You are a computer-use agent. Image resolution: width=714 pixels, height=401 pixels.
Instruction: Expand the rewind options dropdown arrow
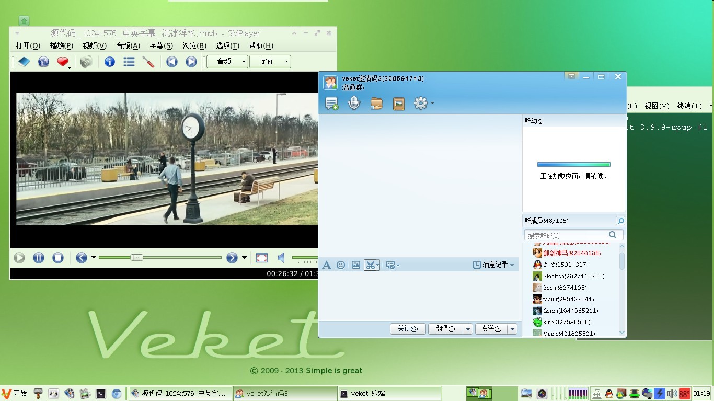94,258
